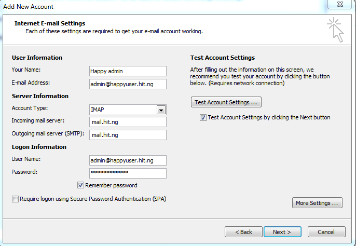356x246 pixels.
Task: Select the IMAP account type combo box
Action: point(128,110)
